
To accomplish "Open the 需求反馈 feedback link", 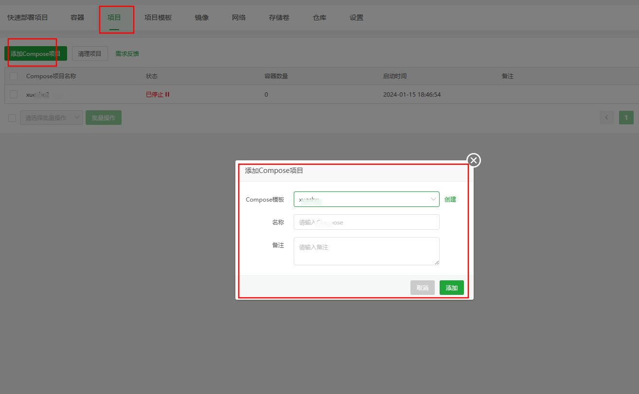I will [127, 54].
